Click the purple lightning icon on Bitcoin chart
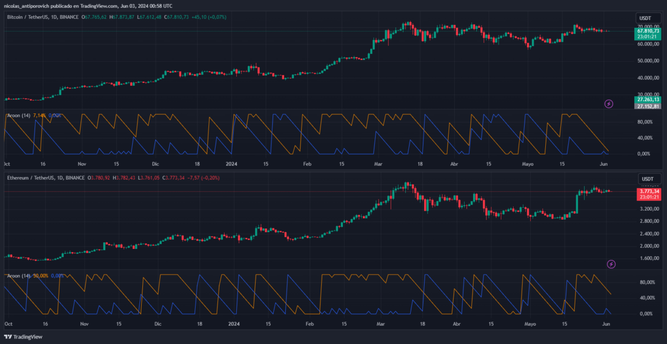667x344 pixels. 609,103
